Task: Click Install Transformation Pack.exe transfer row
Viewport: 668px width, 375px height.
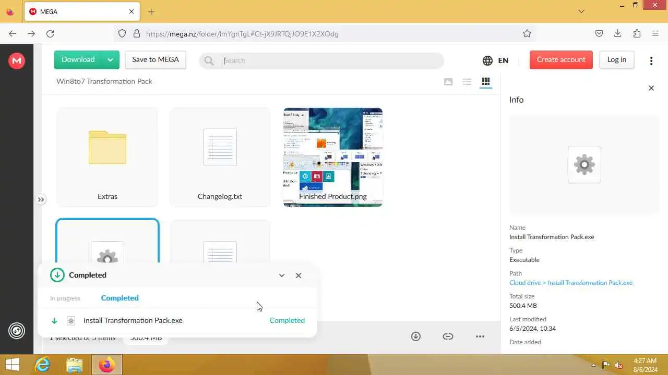Action: [177, 320]
